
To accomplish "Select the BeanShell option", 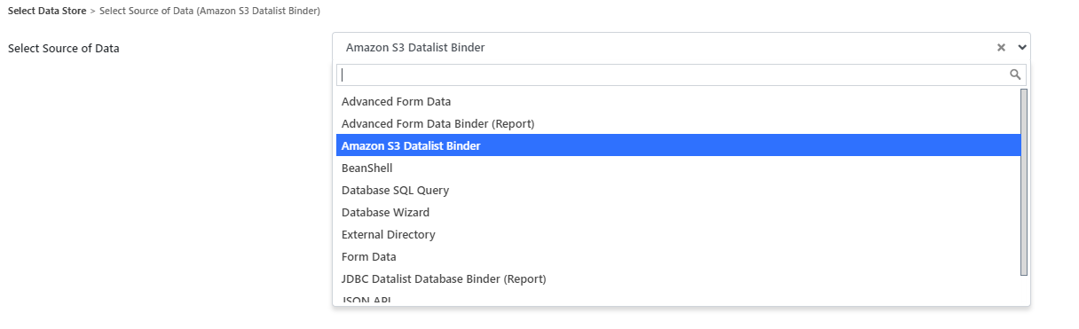I will point(678,168).
